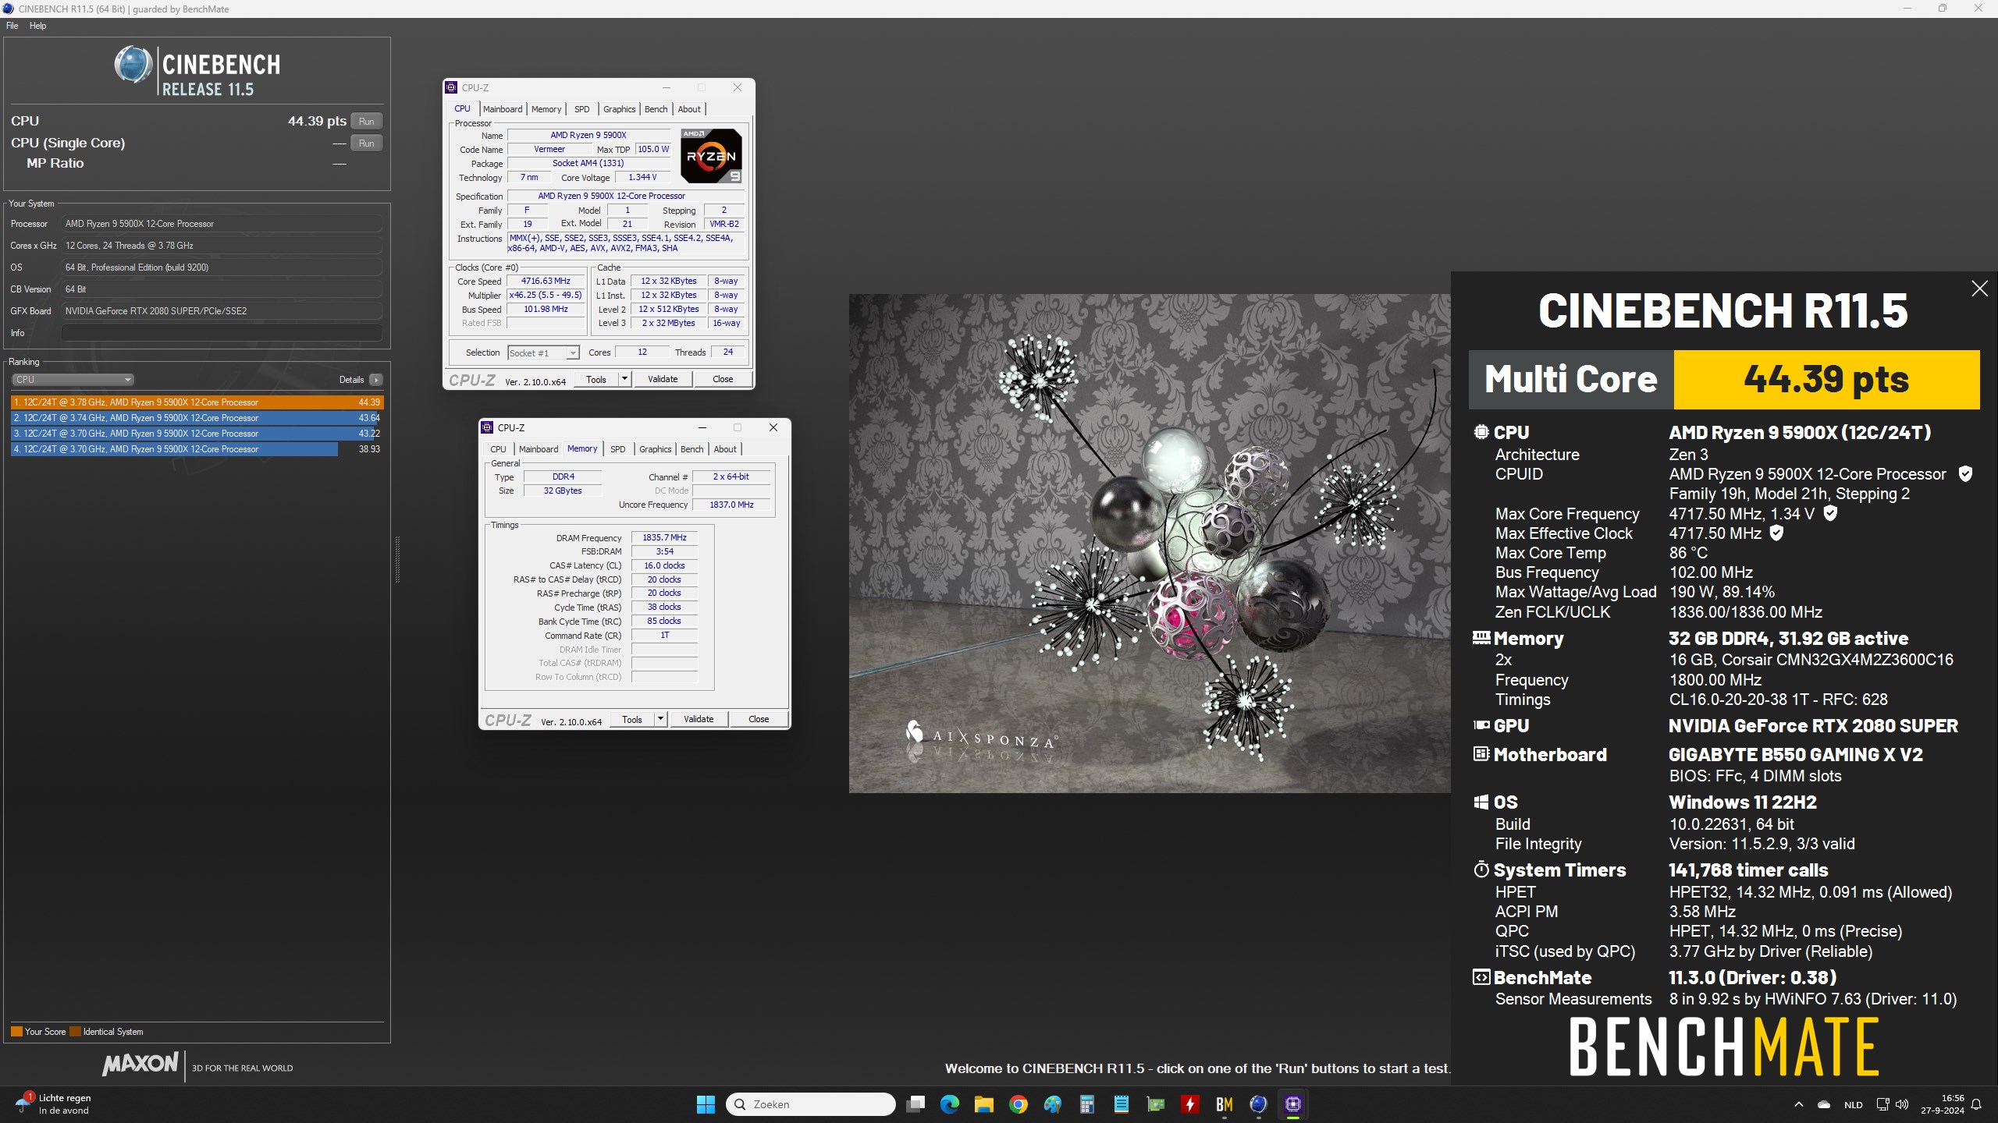Open Google Chrome from the taskbar
The width and height of the screenshot is (1998, 1123).
1018,1104
